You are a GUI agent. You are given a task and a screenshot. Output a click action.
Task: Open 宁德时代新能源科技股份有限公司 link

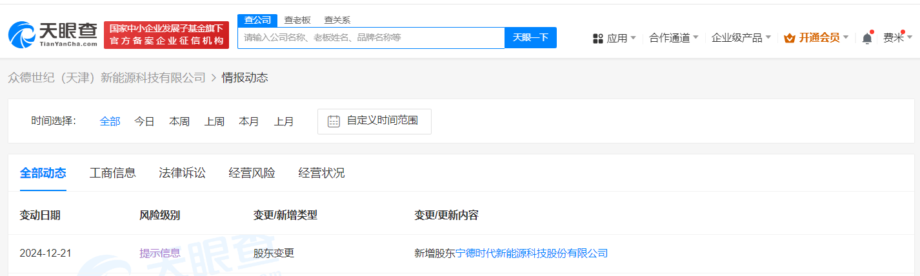tap(532, 253)
